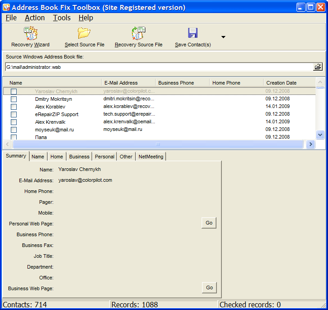
Task: Click Go next to Business Web Page
Action: (x=209, y=288)
